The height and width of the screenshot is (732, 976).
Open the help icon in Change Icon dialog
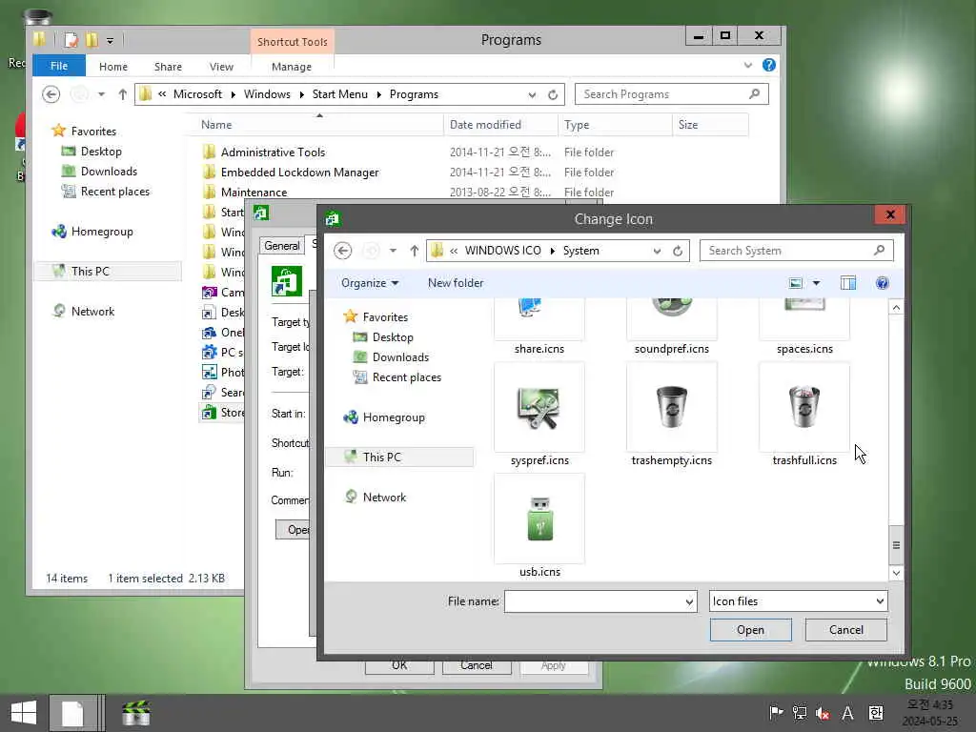882,283
